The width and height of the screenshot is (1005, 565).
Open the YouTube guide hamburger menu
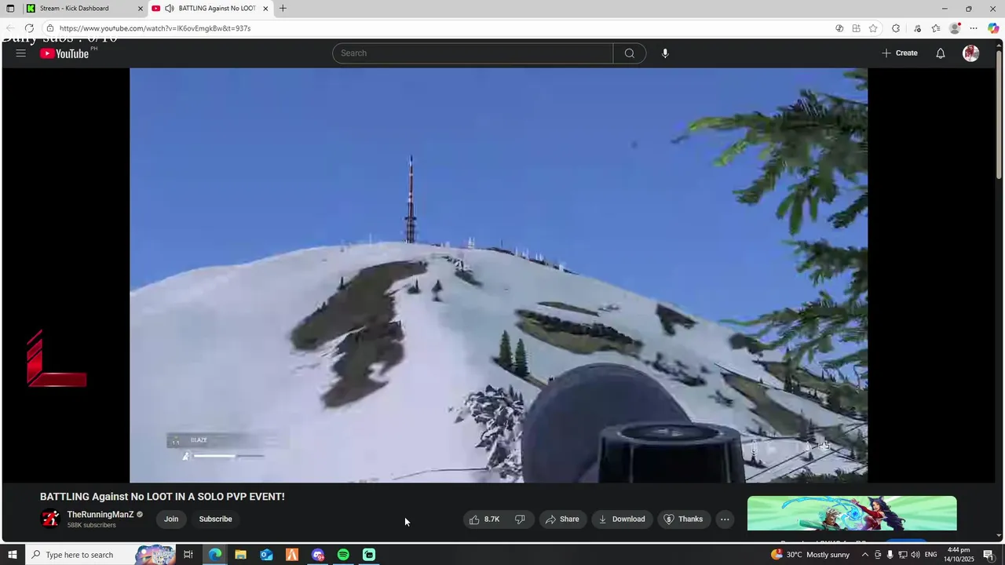(21, 53)
